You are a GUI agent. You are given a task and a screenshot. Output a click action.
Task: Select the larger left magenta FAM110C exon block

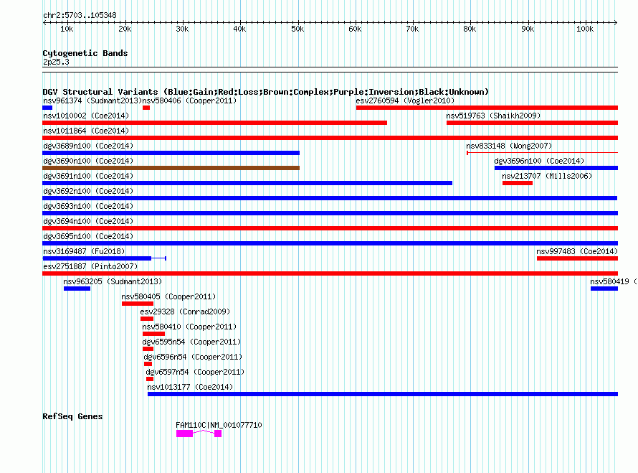[184, 434]
